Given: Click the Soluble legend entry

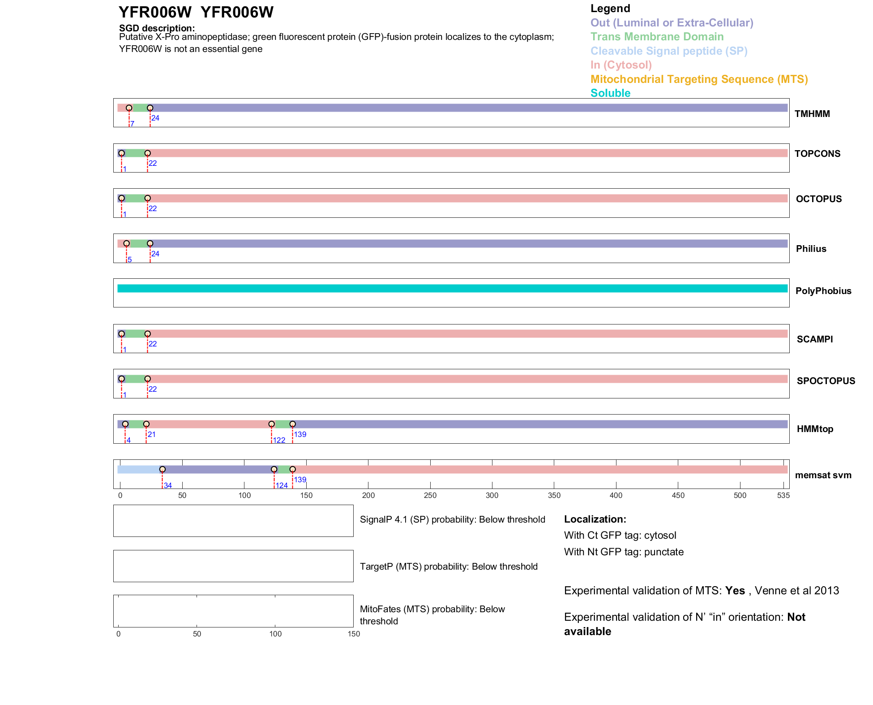Looking at the screenshot, I should (610, 93).
